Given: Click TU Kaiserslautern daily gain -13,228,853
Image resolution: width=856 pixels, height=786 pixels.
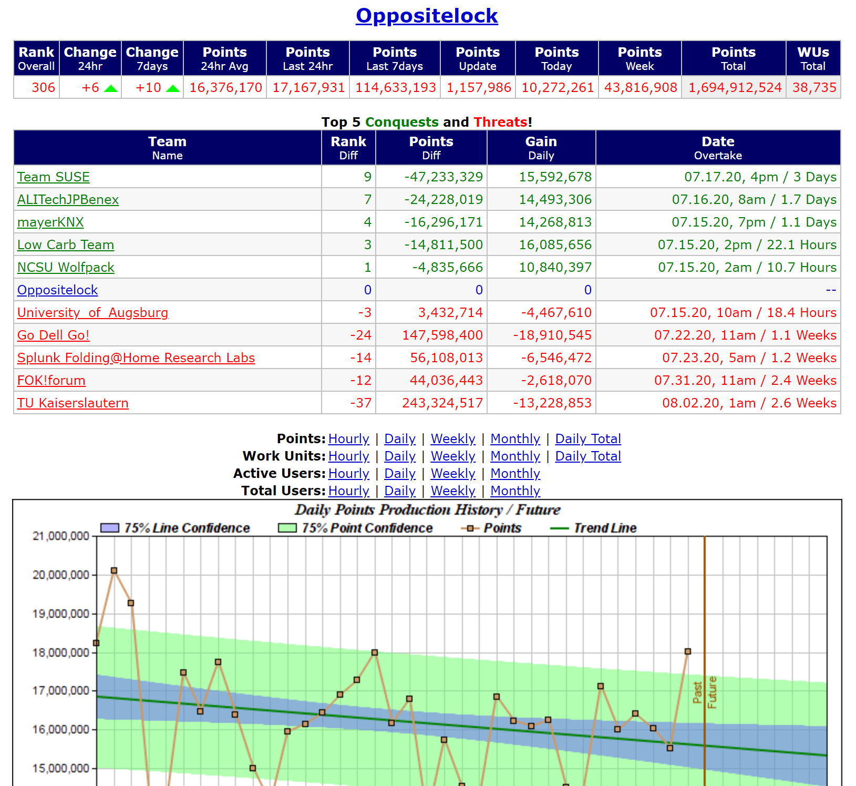Looking at the screenshot, I should pyautogui.click(x=552, y=403).
